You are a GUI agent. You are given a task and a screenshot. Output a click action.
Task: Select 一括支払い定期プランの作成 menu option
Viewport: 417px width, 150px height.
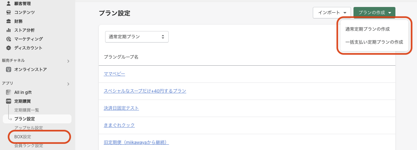pos(374,42)
